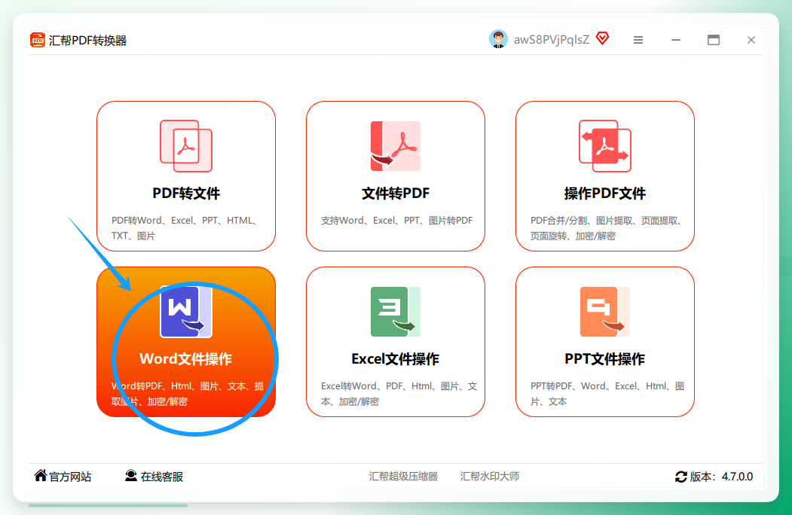The image size is (792, 515).
Task: Click the home icon beside 官方网站
Action: coord(41,476)
